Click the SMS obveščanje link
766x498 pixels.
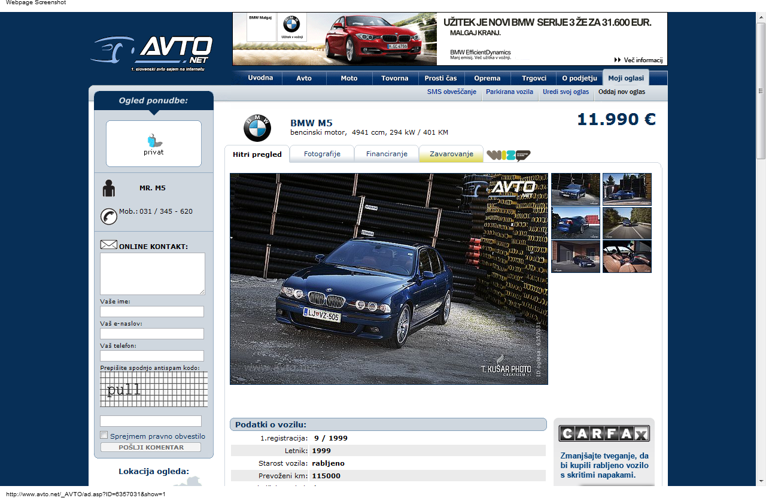452,92
